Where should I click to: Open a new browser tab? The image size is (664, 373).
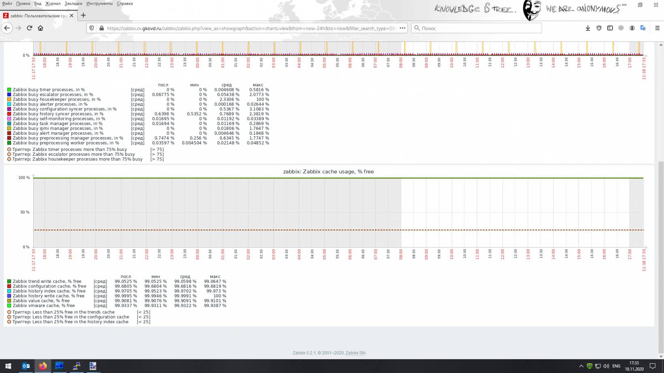tap(83, 15)
